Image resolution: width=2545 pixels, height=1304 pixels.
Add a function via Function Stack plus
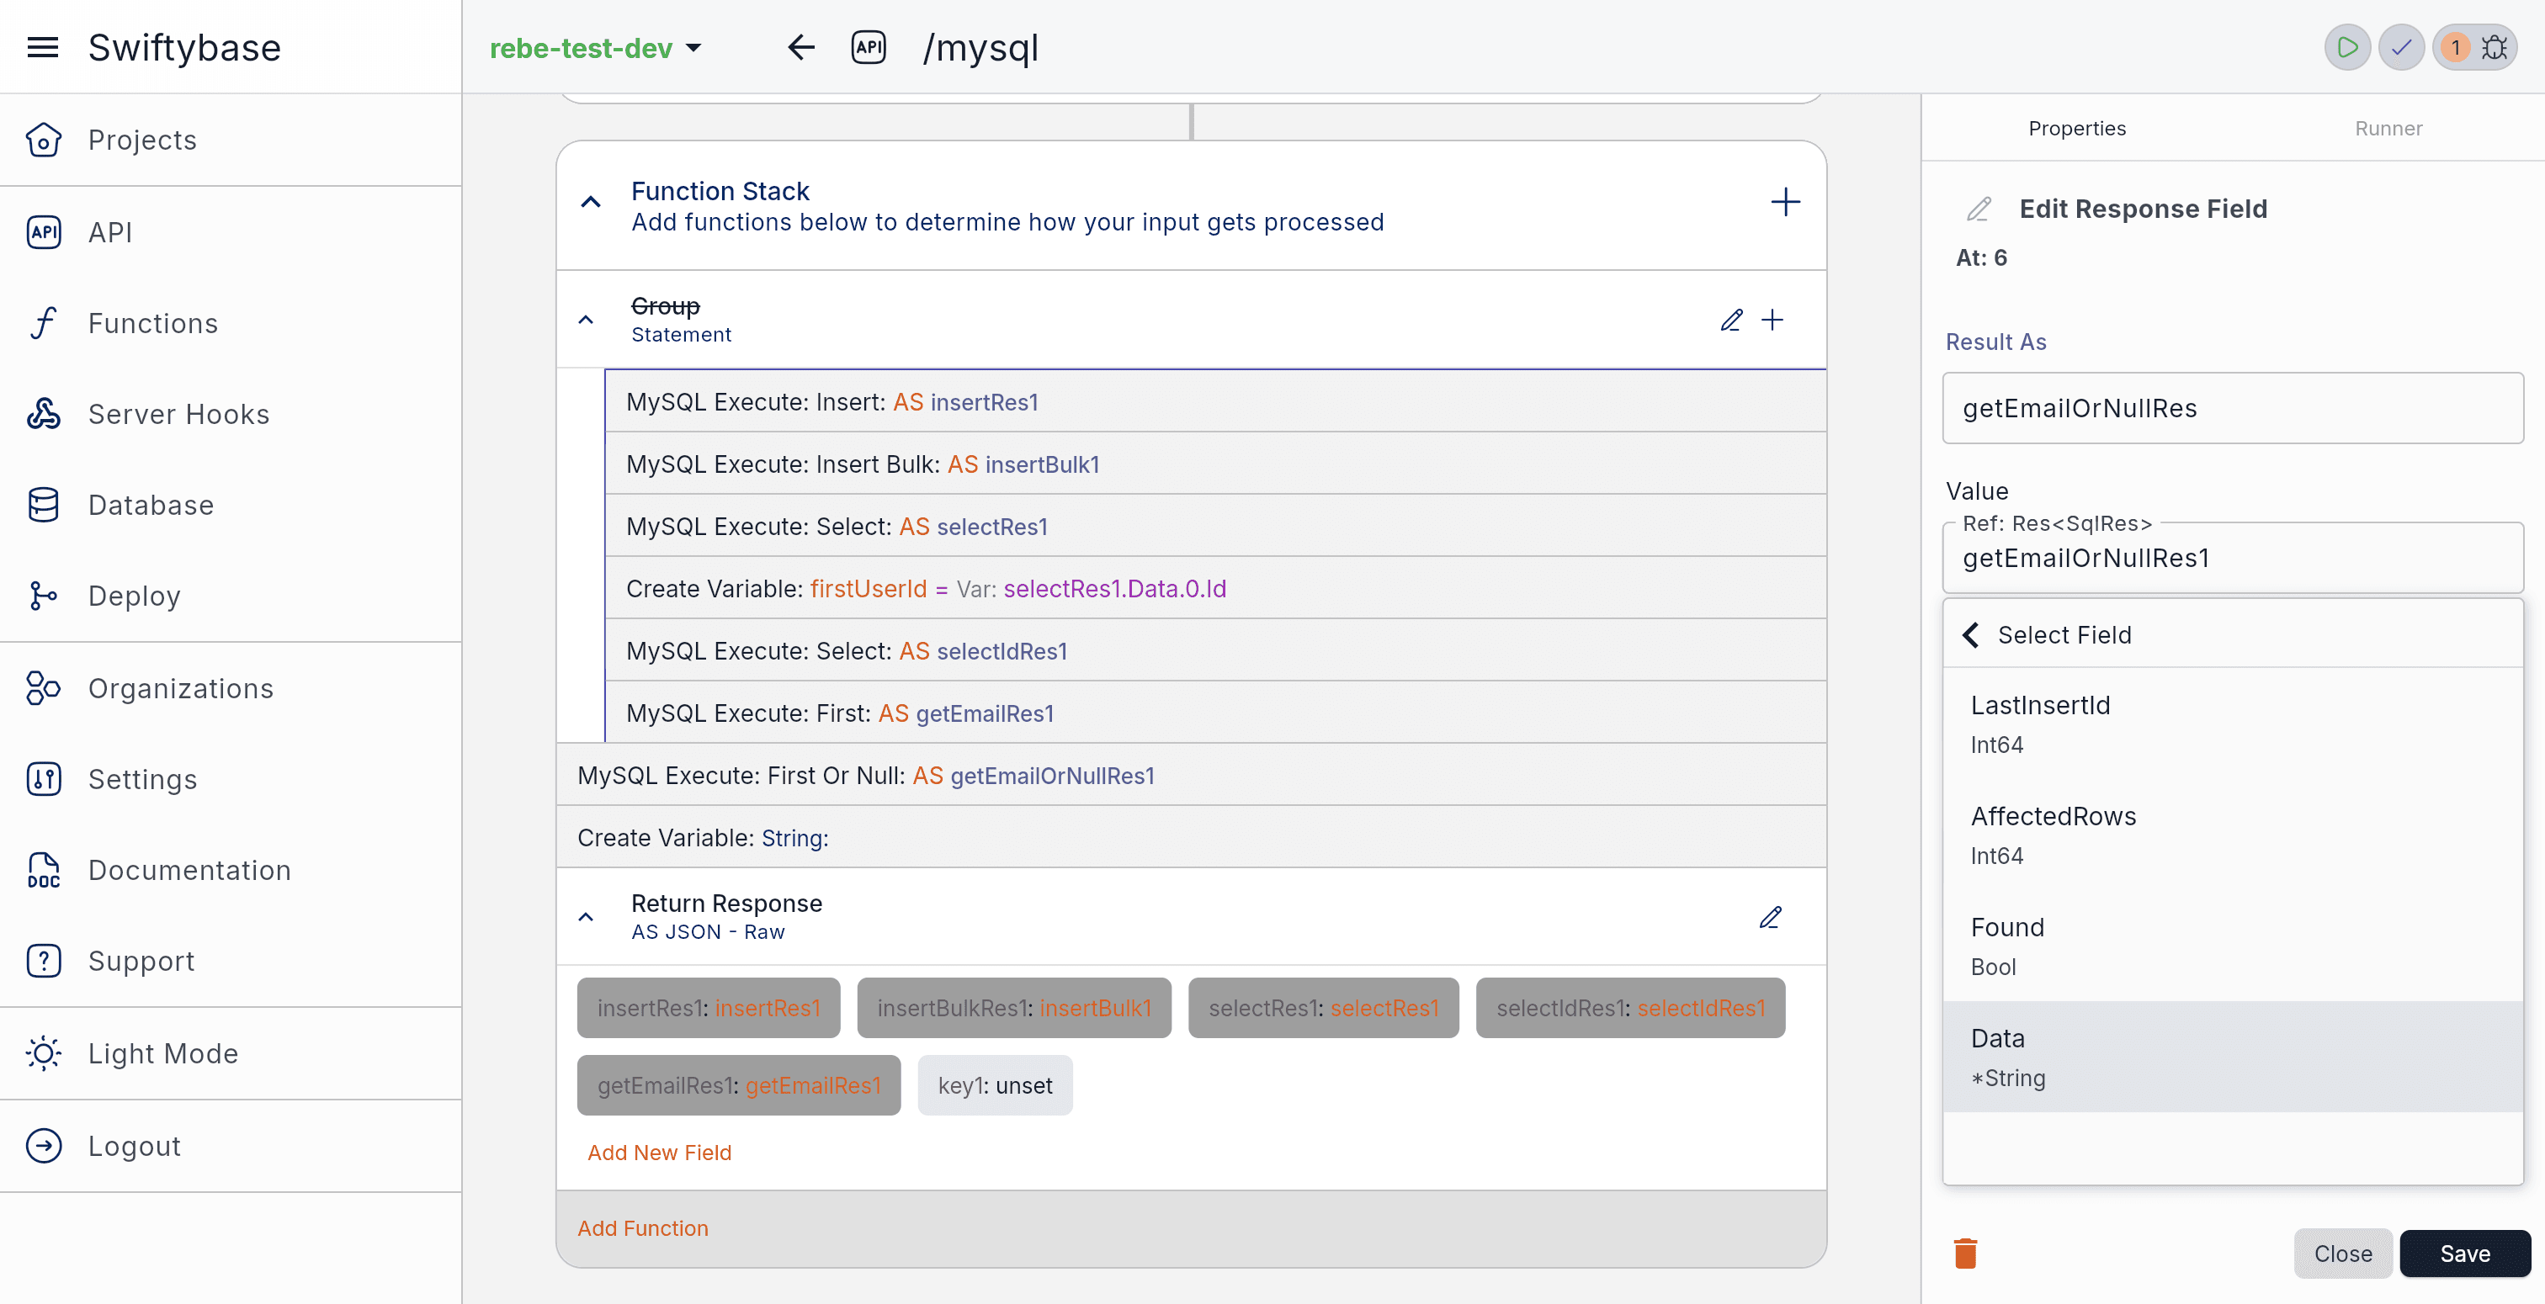(x=1785, y=203)
